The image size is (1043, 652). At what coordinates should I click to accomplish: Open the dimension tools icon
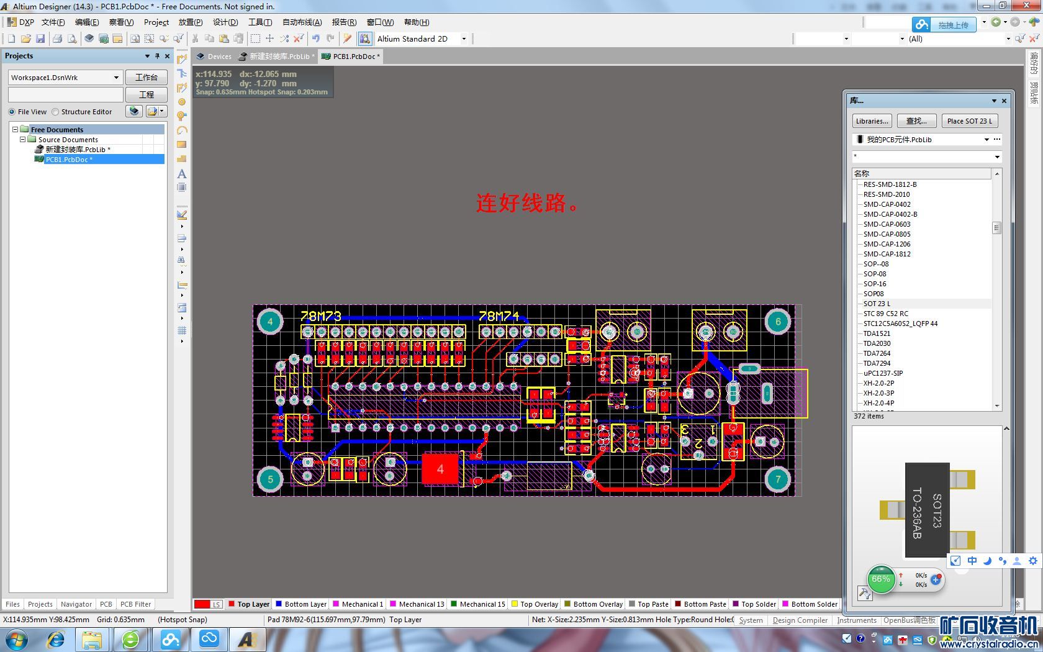pos(182,285)
